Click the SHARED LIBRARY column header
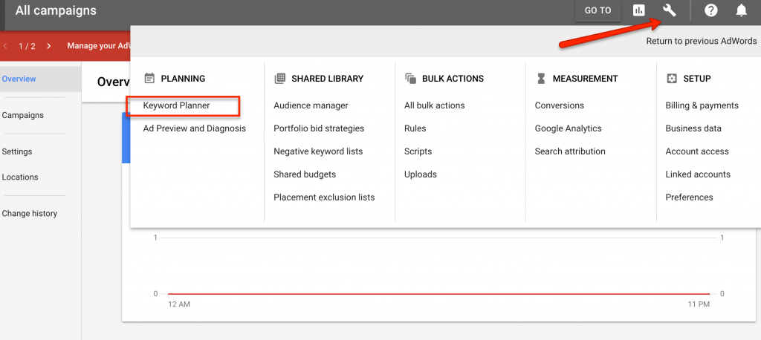The height and width of the screenshot is (340, 761). click(x=328, y=79)
